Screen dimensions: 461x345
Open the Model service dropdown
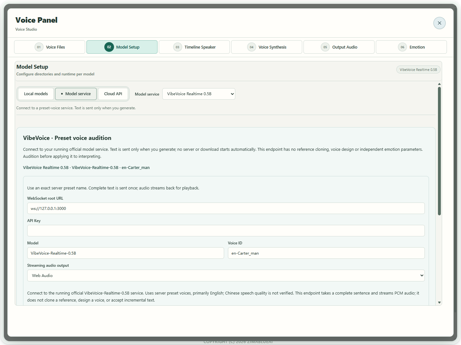pos(199,94)
